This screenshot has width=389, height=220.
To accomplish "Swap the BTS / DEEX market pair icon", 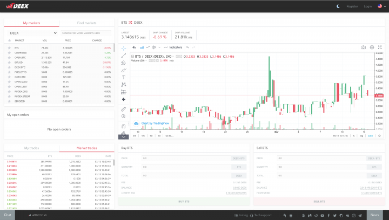I will pos(130,23).
